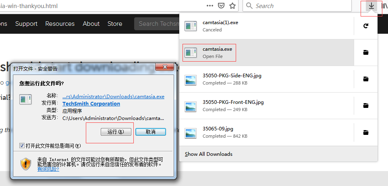388x186 pixels.
Task: Go to the Store menu item
Action: coord(114,24)
